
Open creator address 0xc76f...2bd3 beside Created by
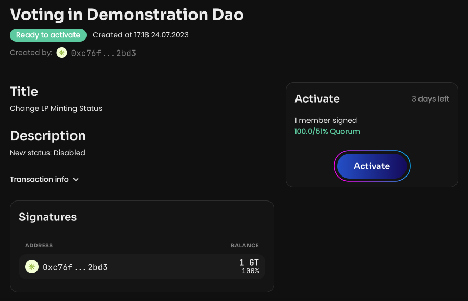(x=104, y=53)
